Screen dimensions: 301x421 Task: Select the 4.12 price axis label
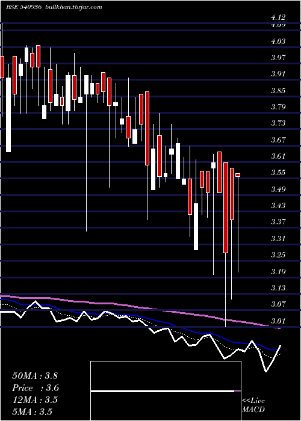click(x=278, y=17)
